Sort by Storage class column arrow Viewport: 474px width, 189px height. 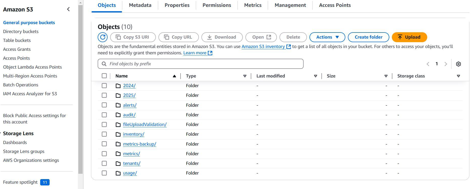coord(458,76)
